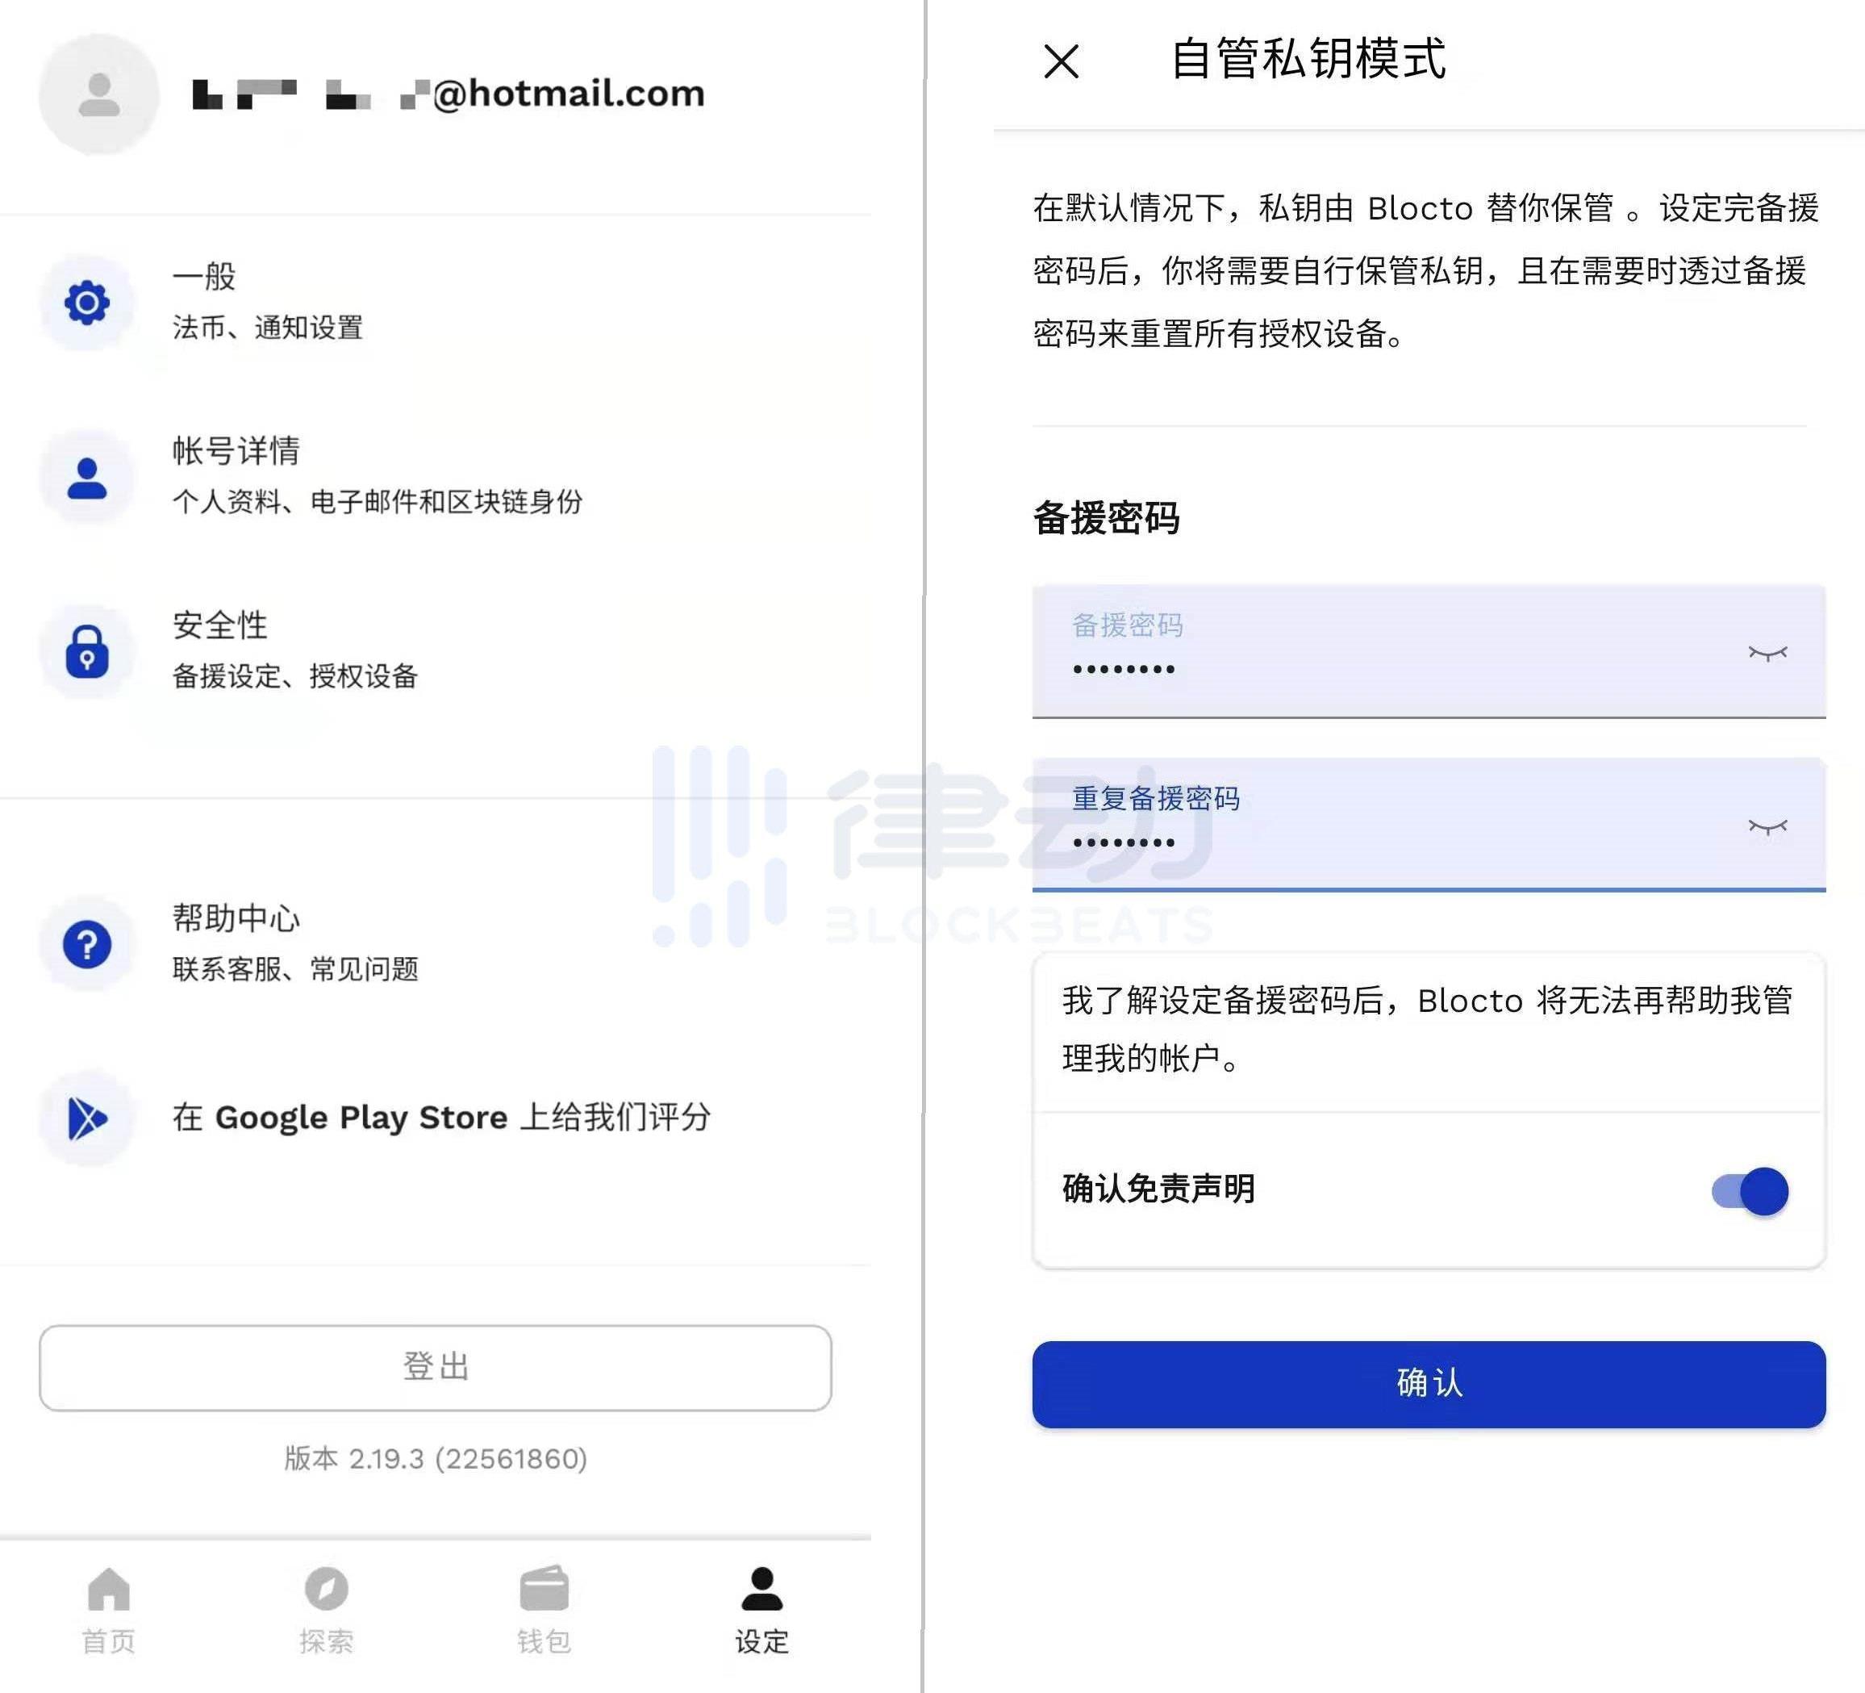Click the person icon for 帐号详情
Screen dimensions: 1865x1693
coord(87,477)
